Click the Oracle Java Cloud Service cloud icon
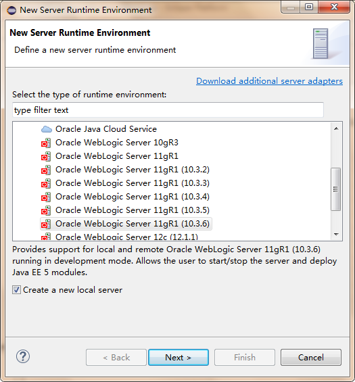Image resolution: width=355 pixels, height=382 pixels. click(46, 129)
